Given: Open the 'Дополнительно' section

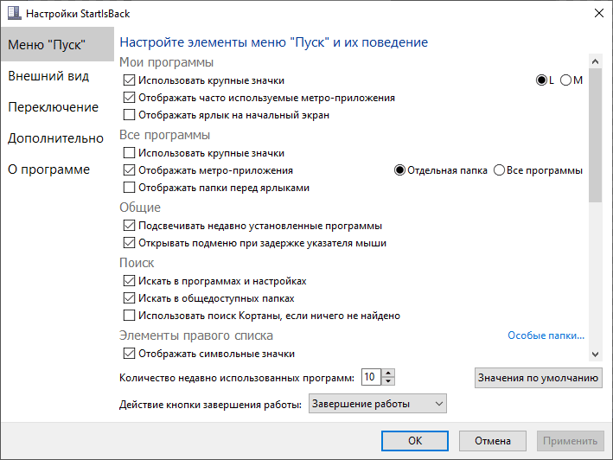Looking at the screenshot, I should click(x=55, y=138).
